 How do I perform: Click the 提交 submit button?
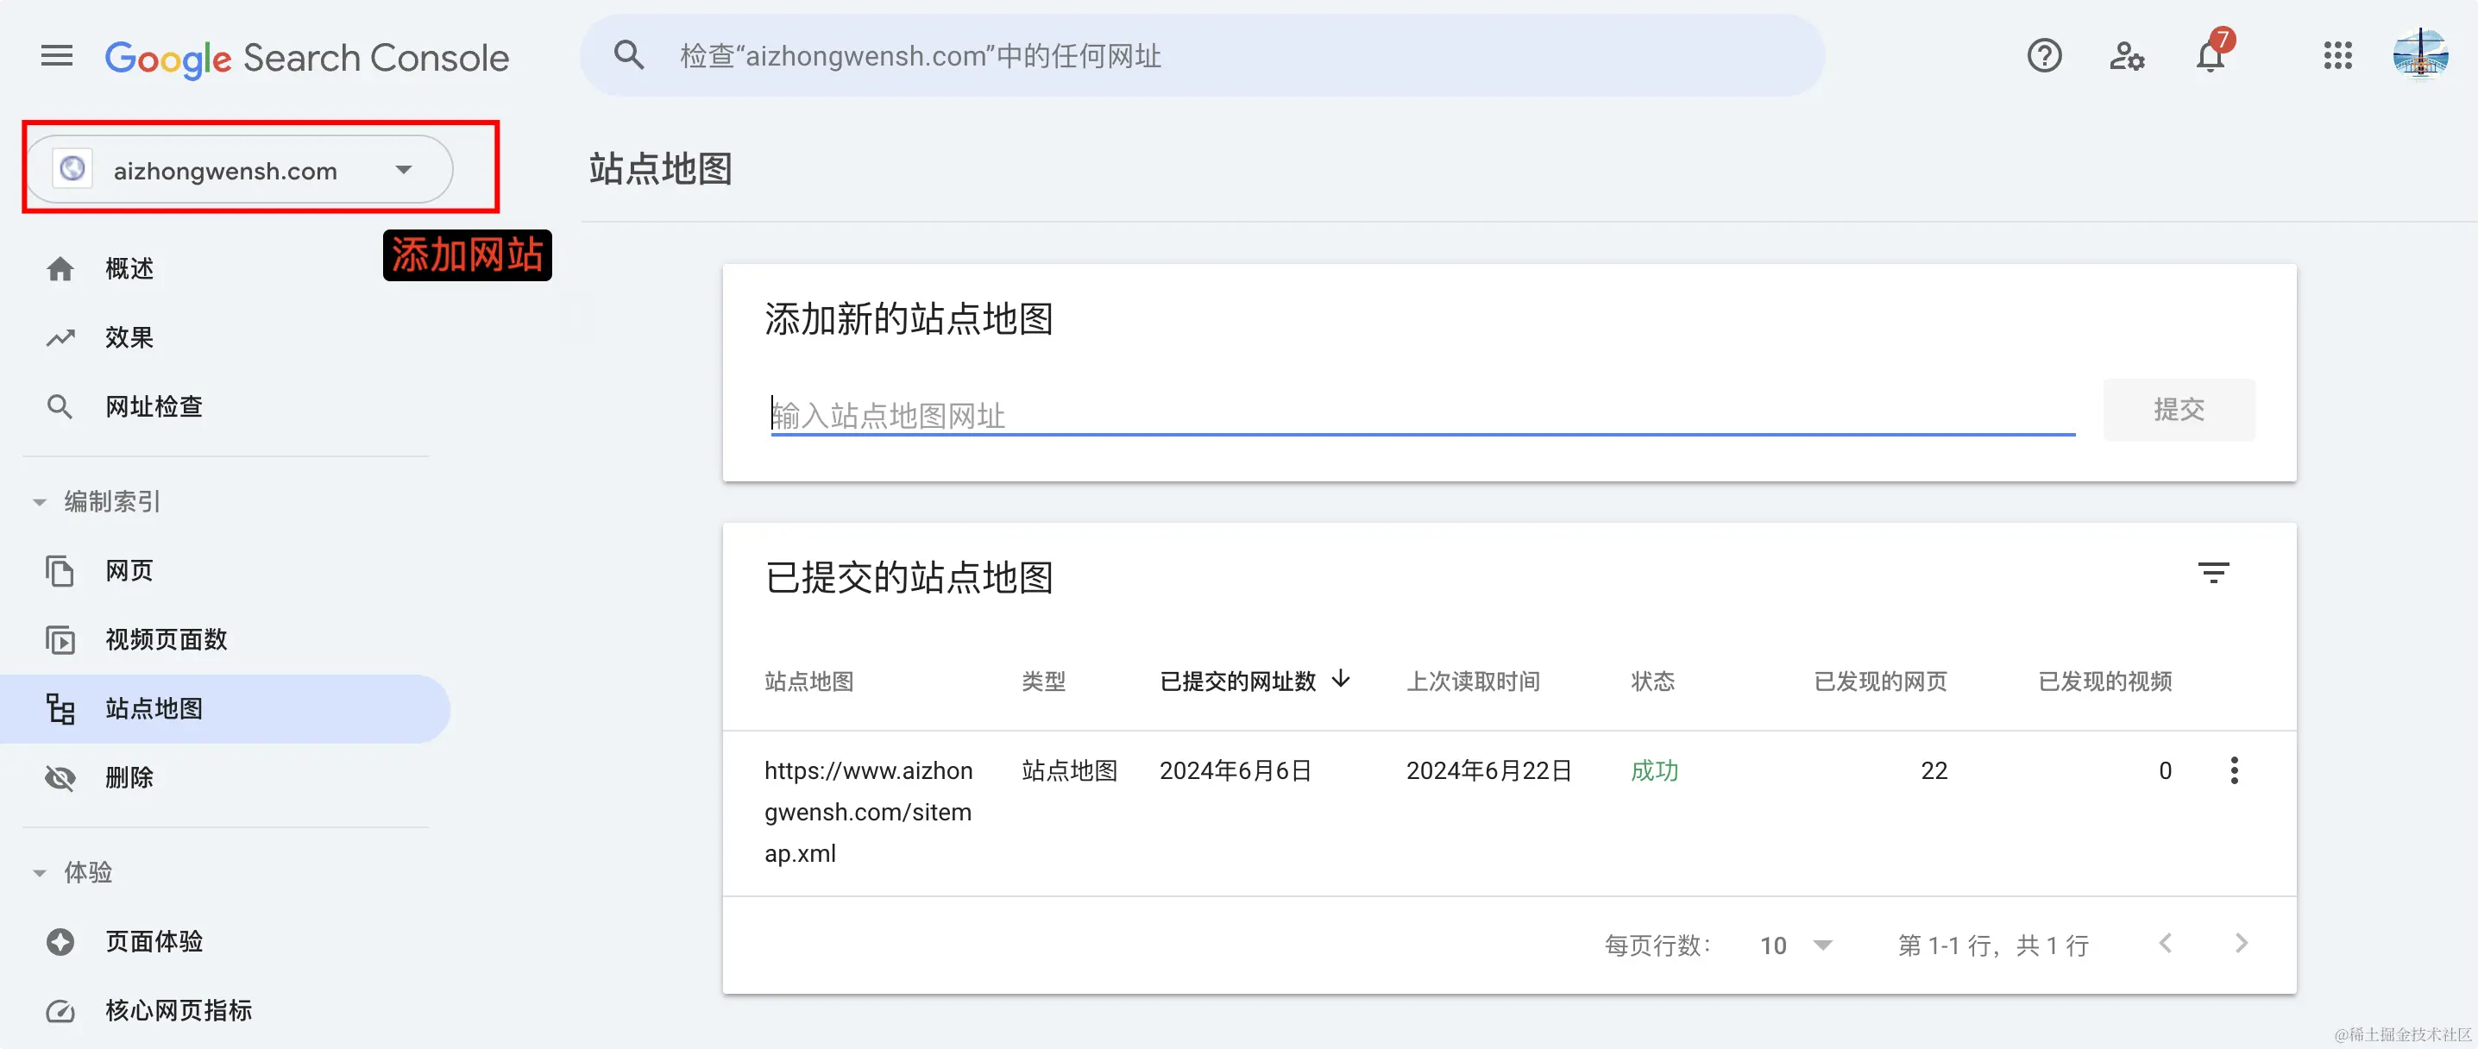2178,410
